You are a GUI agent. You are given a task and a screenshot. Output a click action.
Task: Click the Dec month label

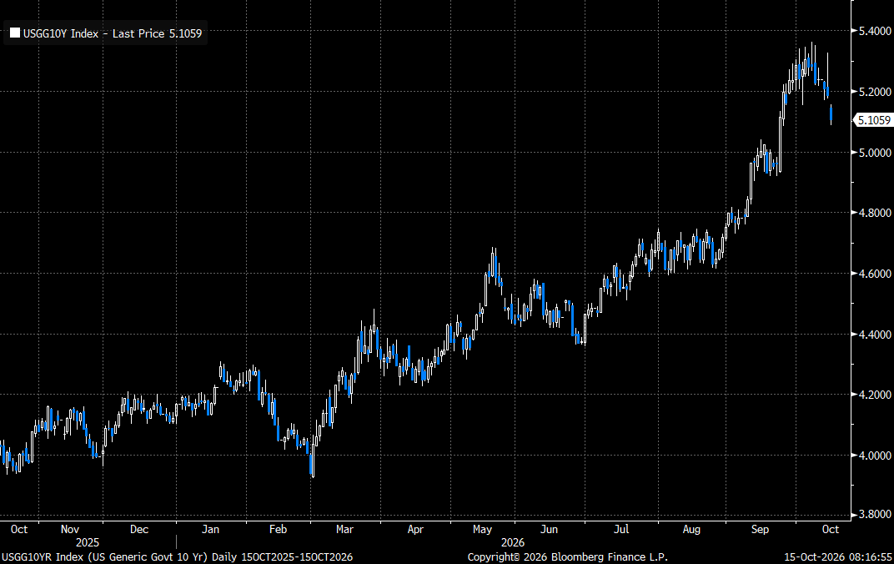139,529
